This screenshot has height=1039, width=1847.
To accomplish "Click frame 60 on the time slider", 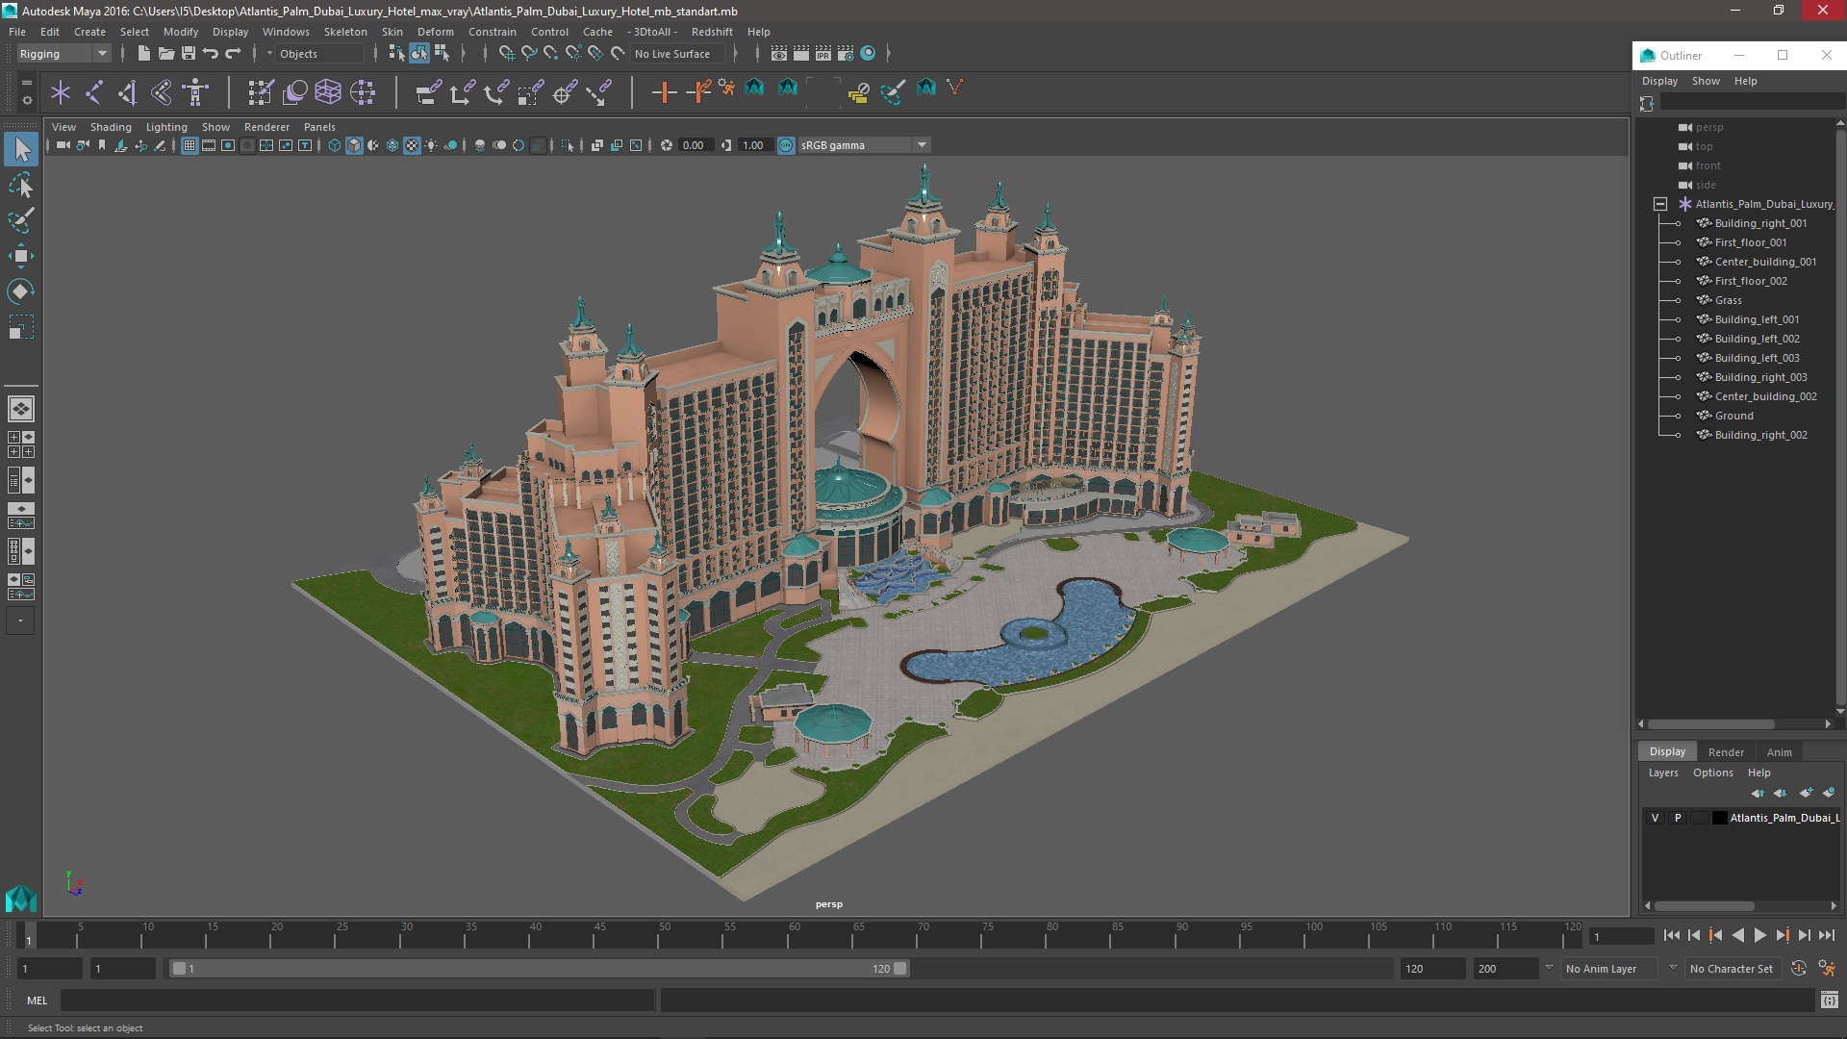I will click(795, 935).
